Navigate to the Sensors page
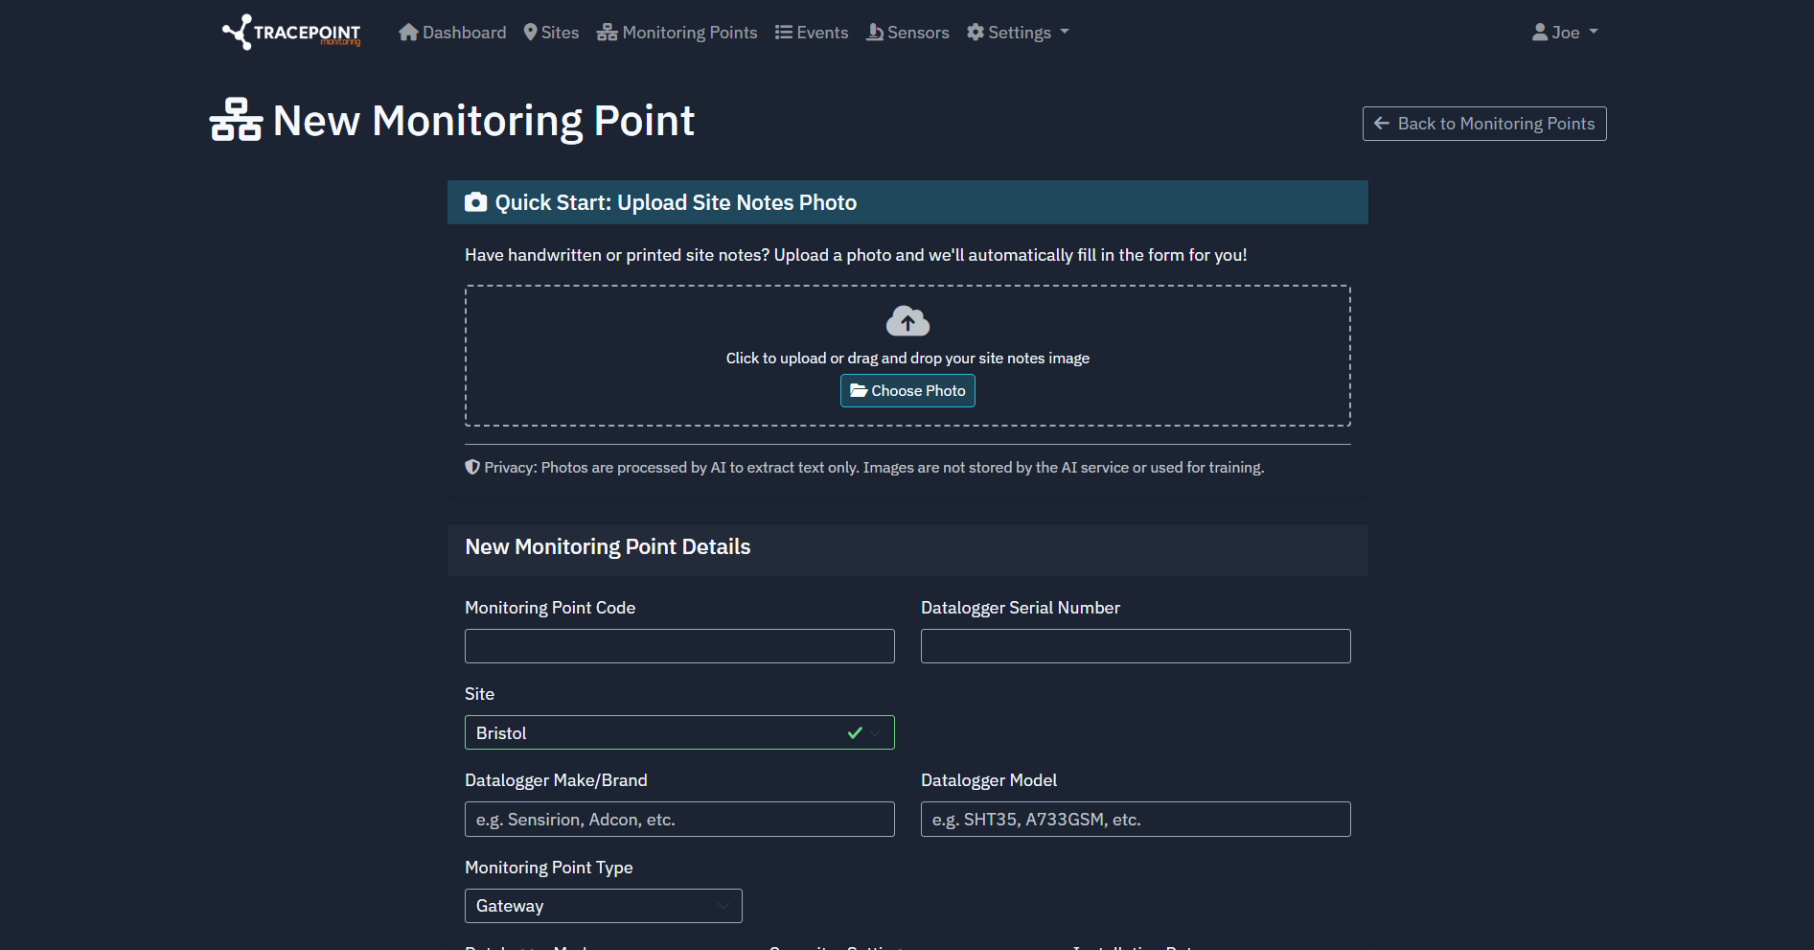 (x=907, y=33)
